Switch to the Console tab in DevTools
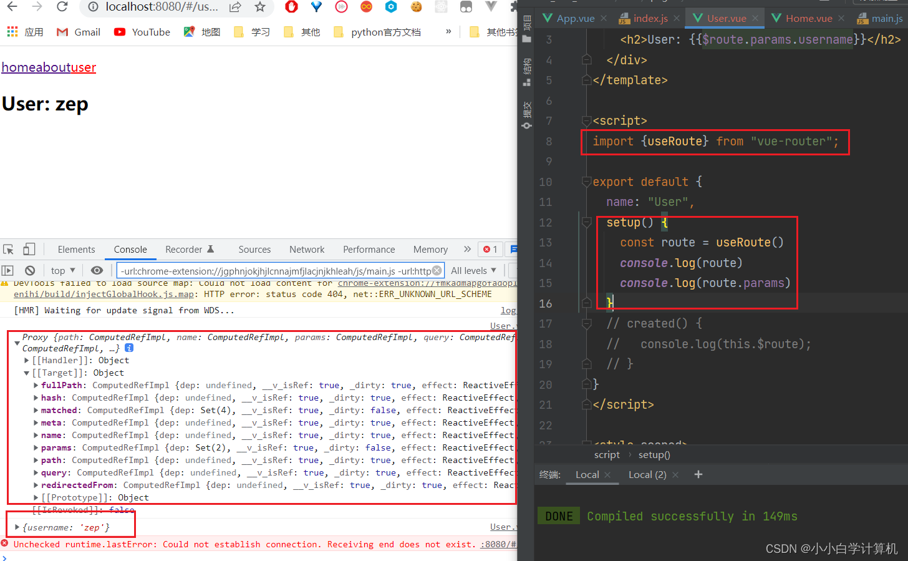Viewport: 908px width, 561px height. coord(130,249)
